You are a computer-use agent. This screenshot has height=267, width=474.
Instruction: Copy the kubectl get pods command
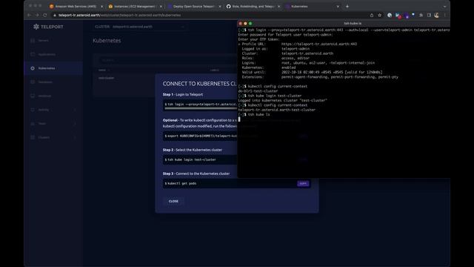303,183
